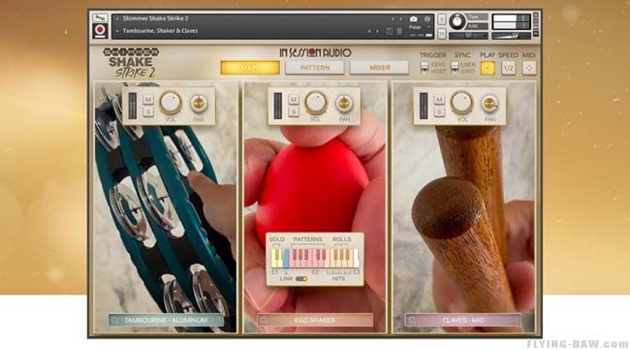The image size is (630, 349).
Task: Toggle the LINK switch under keyboard
Action: click(301, 278)
